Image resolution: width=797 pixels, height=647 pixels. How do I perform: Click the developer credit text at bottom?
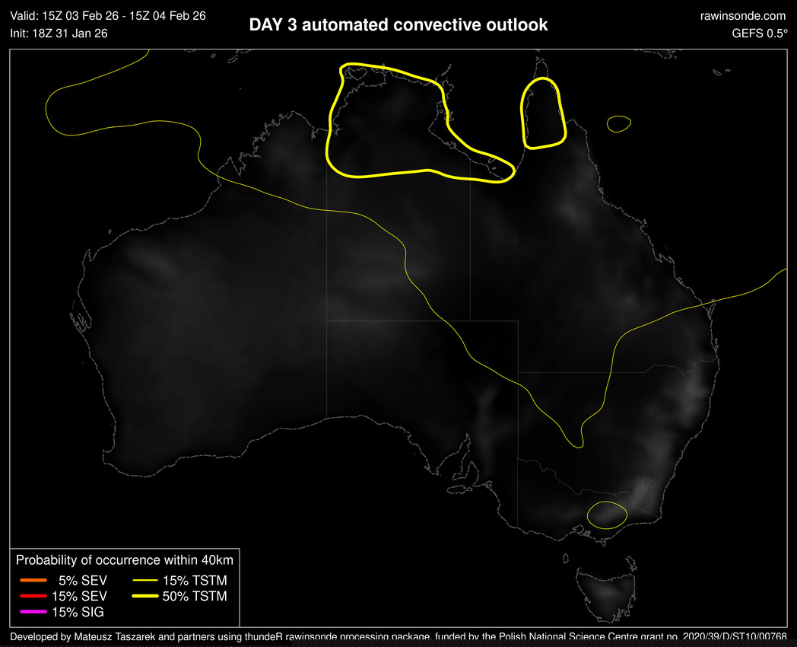398,636
